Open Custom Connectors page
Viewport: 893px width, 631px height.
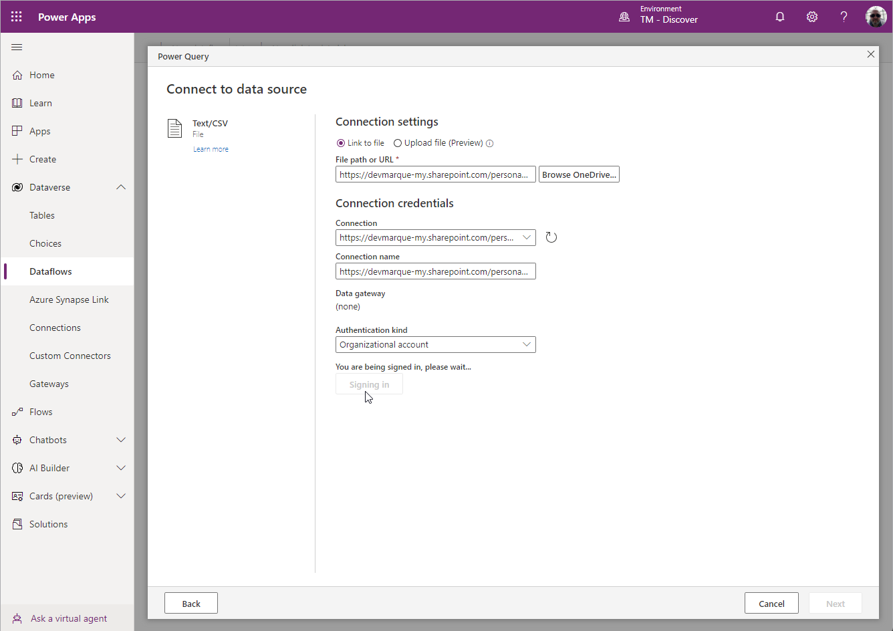(70, 356)
